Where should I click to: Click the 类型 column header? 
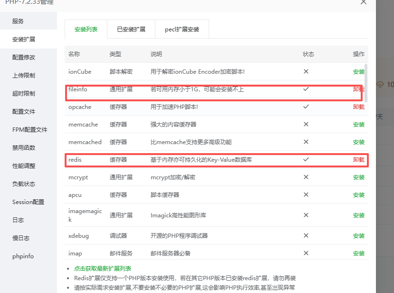click(x=115, y=54)
